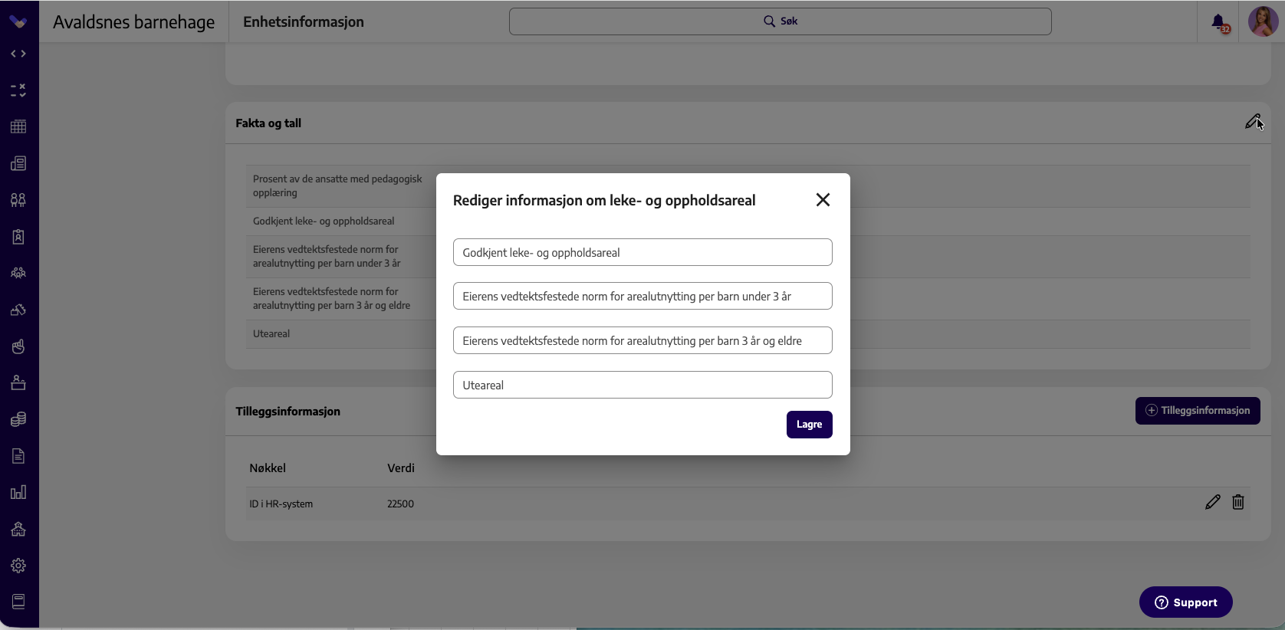The image size is (1285, 630).
Task: Click the Enhetsinformasjon header title
Action: coord(304,22)
